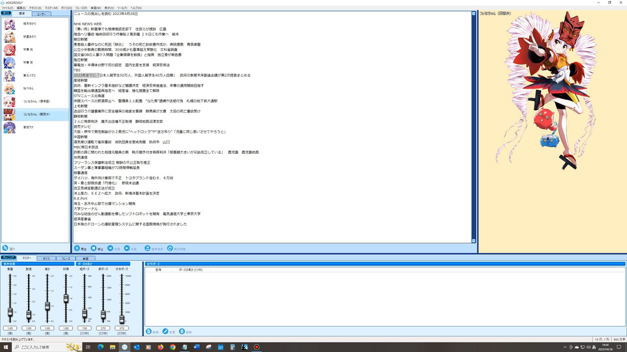627x352 pixels.
Task: Open Google Chrome from taskbar
Action: tap(172, 347)
